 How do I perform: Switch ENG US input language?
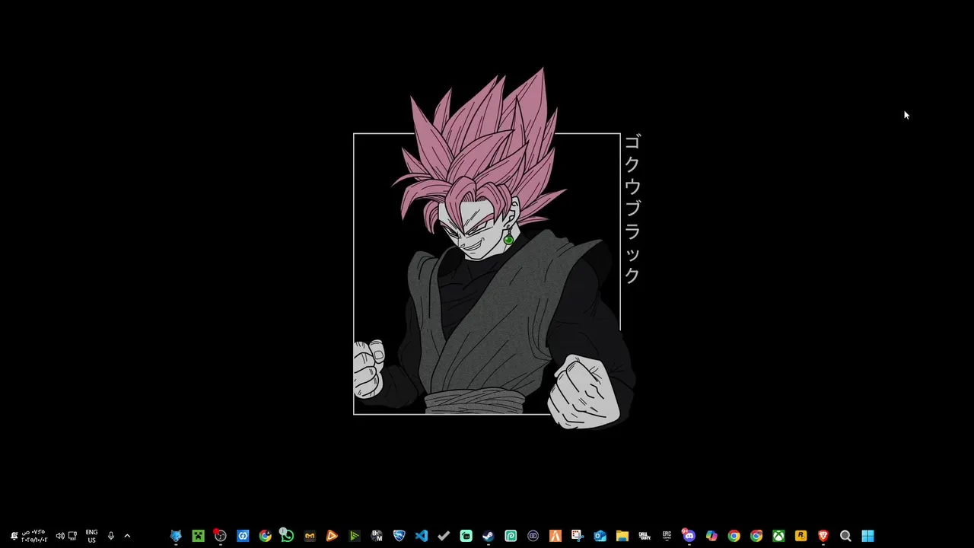(x=91, y=536)
